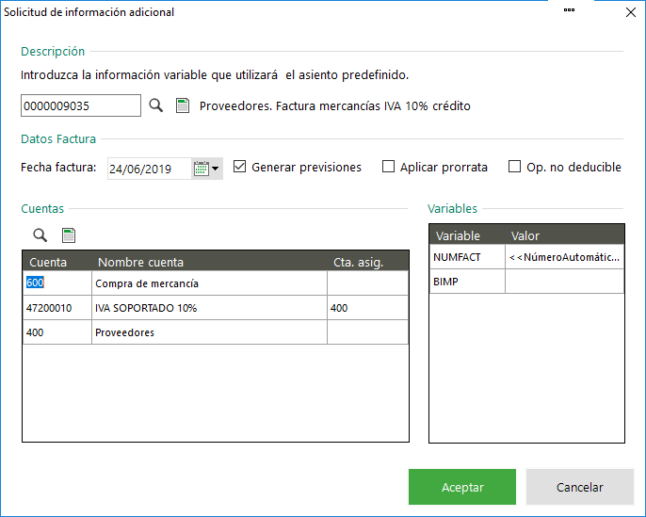Image resolution: width=646 pixels, height=517 pixels.
Task: Click the Cta. asig. column header
Action: pyautogui.click(x=368, y=262)
